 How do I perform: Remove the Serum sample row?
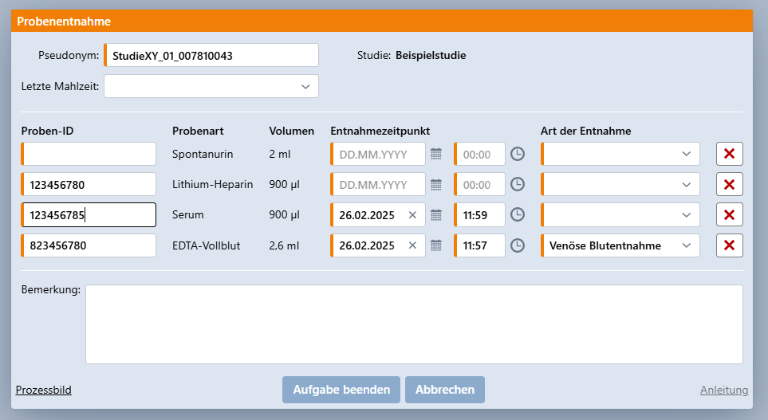729,214
